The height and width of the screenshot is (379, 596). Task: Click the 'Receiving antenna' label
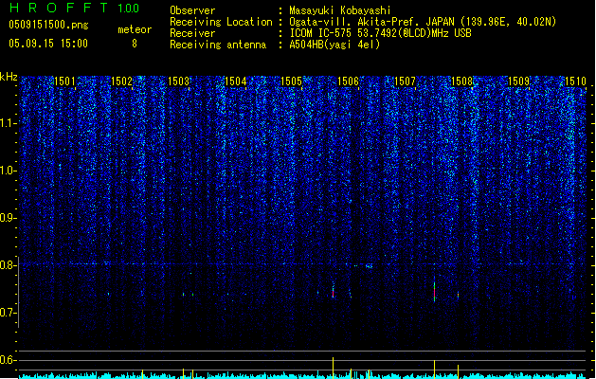tap(218, 45)
